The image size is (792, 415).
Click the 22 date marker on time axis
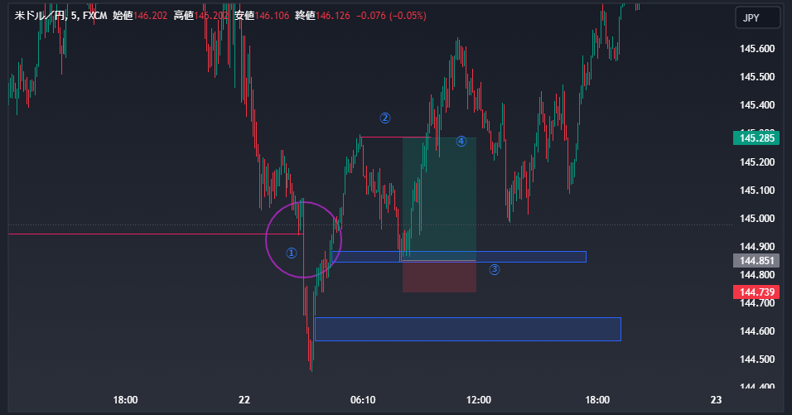[244, 400]
